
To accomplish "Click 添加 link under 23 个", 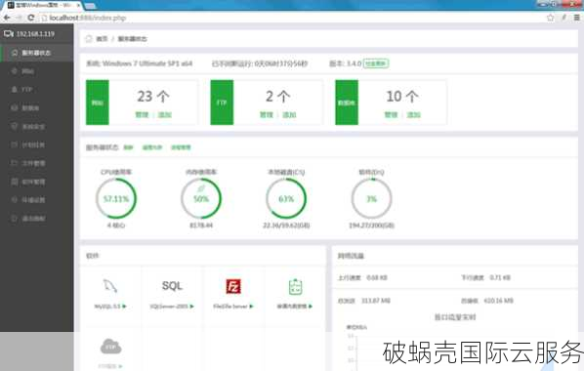I will (165, 115).
